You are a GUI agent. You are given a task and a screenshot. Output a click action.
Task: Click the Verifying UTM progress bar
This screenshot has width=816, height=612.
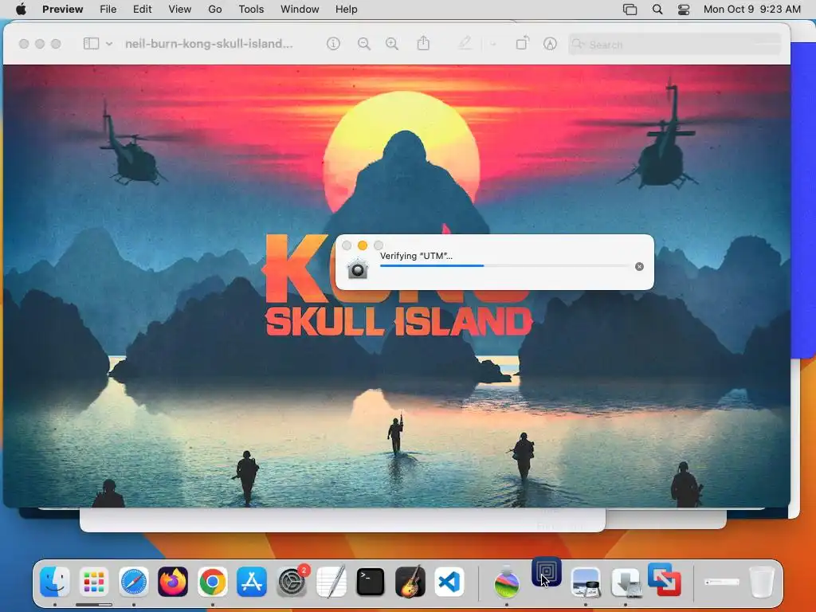(x=504, y=266)
